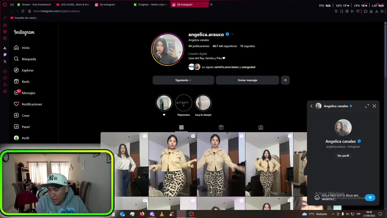The image size is (387, 218).
Task: Reload the current page
Action: (x=23, y=11)
